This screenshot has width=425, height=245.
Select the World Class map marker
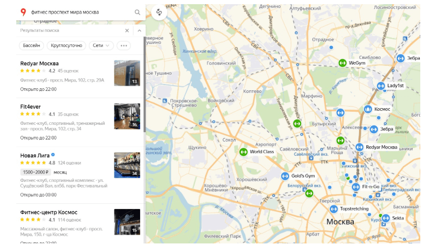[244, 152]
